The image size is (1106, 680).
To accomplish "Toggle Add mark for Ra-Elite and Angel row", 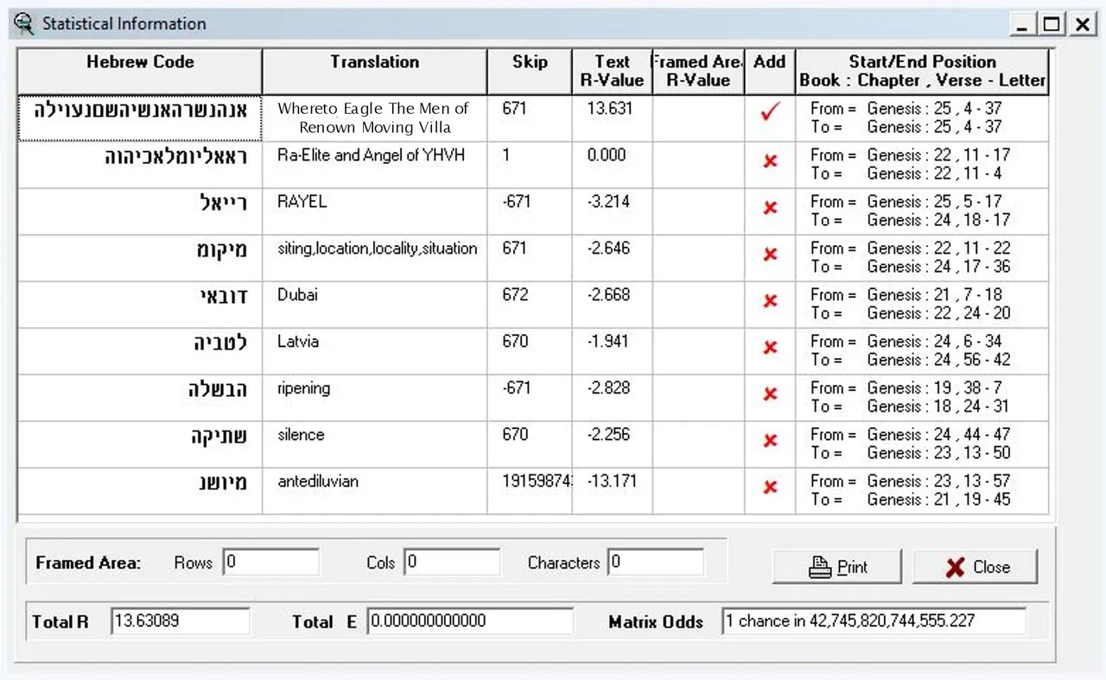I will click(x=770, y=161).
